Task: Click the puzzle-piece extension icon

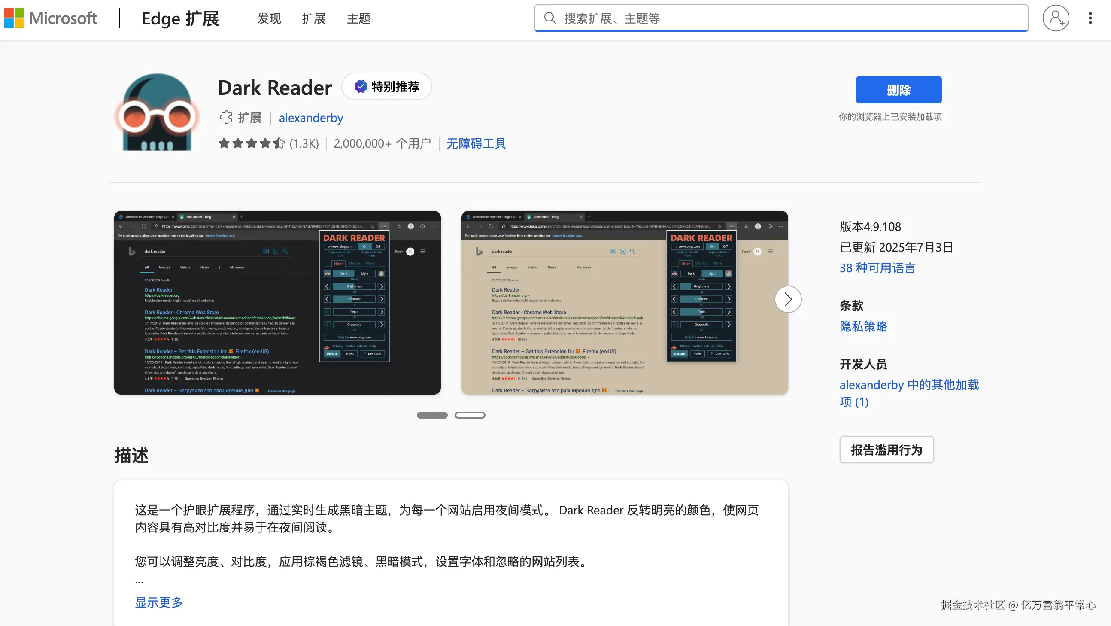Action: click(225, 117)
